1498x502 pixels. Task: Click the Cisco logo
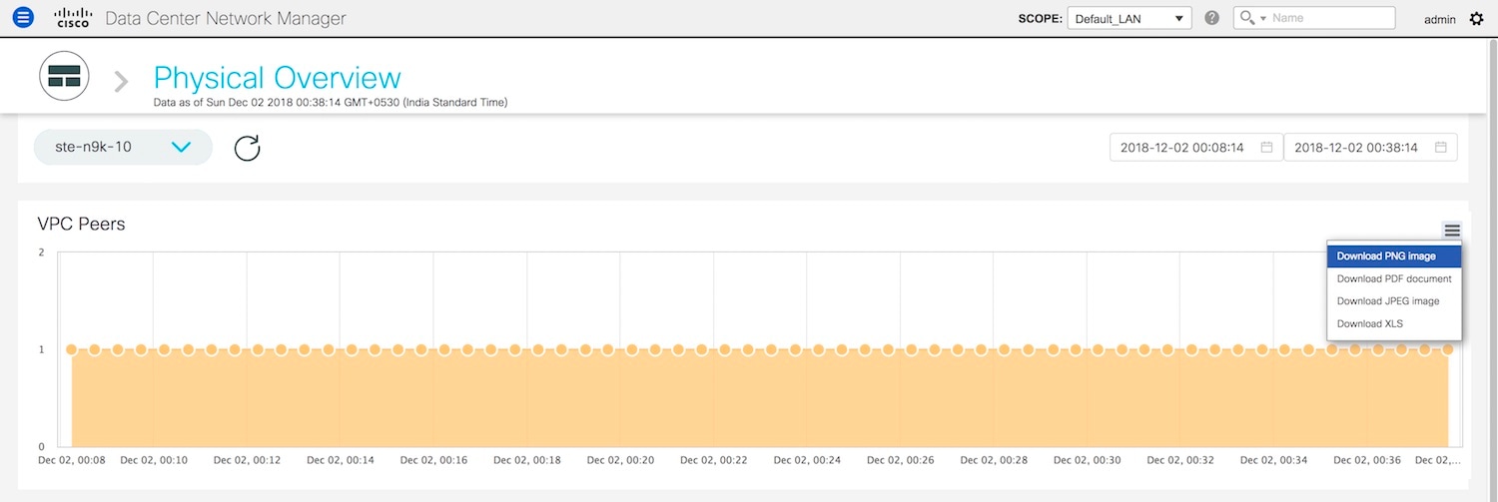[x=73, y=18]
